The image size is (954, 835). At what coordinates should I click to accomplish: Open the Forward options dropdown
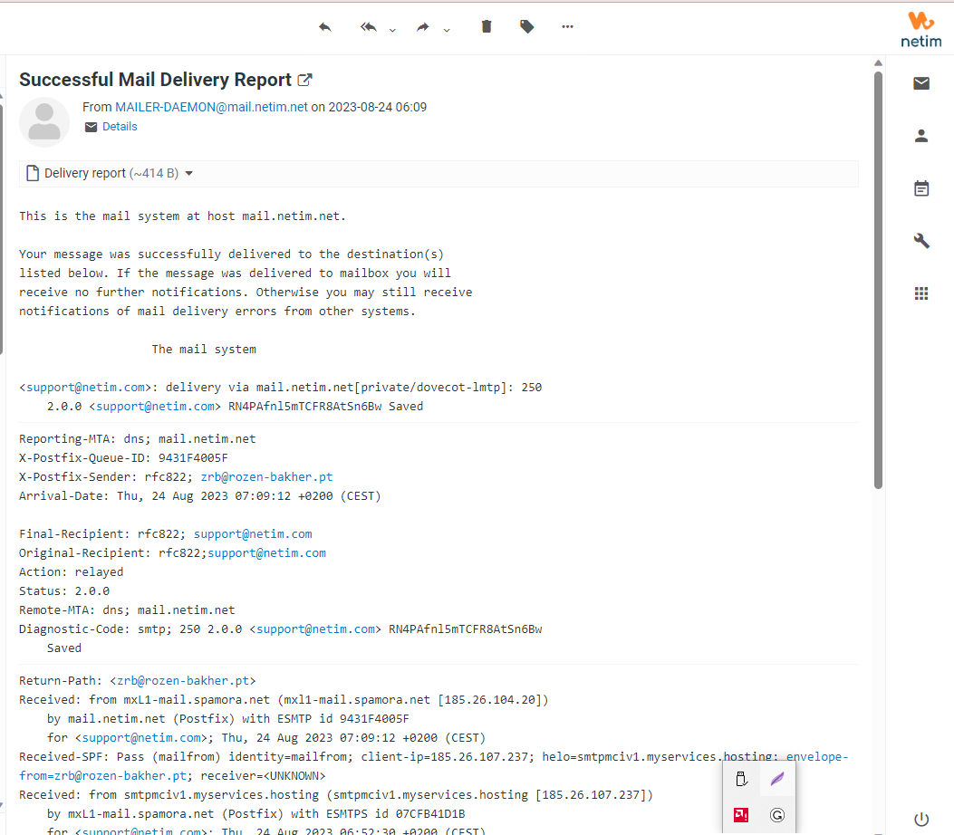[x=447, y=30]
